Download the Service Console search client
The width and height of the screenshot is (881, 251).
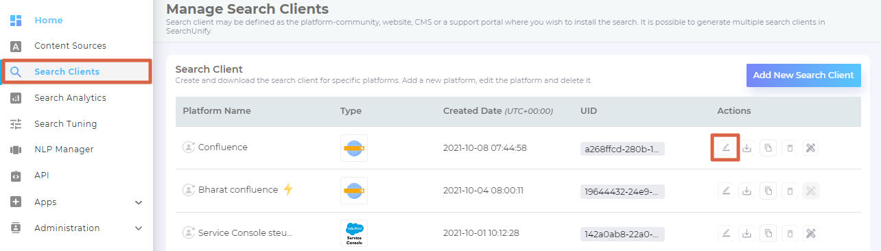pyautogui.click(x=747, y=233)
